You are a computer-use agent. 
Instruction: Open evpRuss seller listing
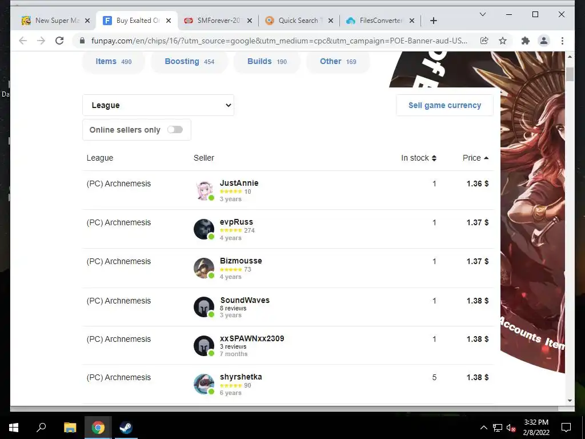point(288,229)
